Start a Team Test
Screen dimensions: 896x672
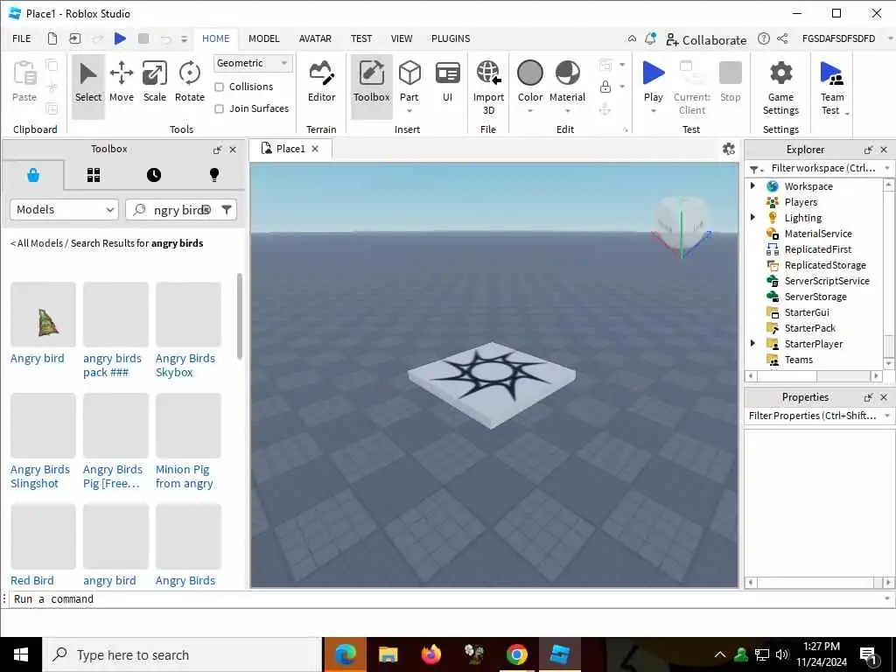point(831,87)
